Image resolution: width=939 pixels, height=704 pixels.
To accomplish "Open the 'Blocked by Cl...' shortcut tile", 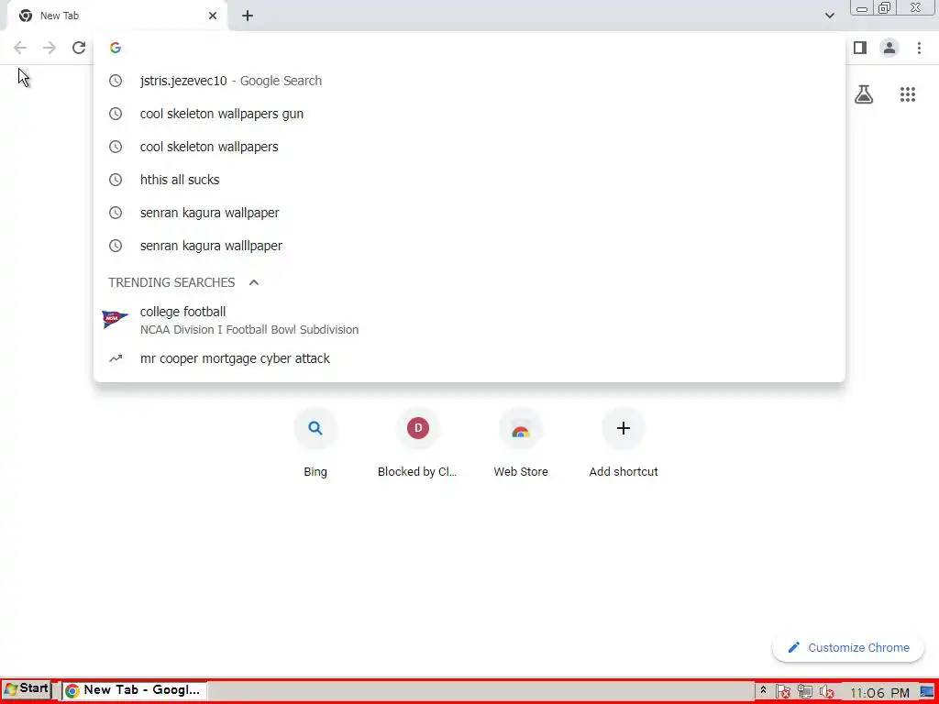I will click(417, 445).
